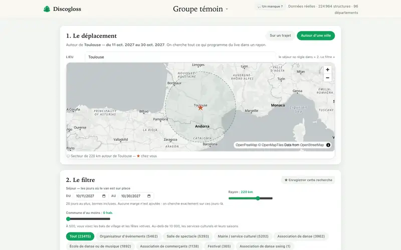Click the LIEU input field with Toulouse

pos(180,57)
